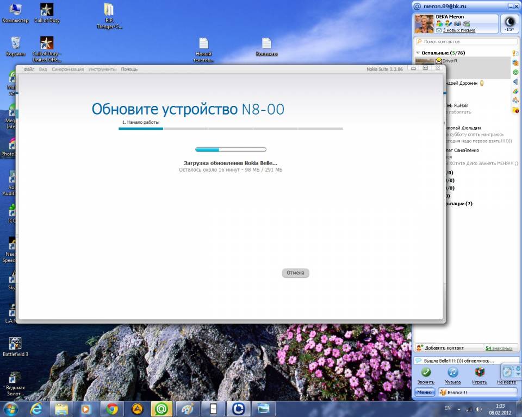This screenshot has width=522, height=417.
Task: Select contact Олег Самойленко in Agent
Action: (x=462, y=150)
